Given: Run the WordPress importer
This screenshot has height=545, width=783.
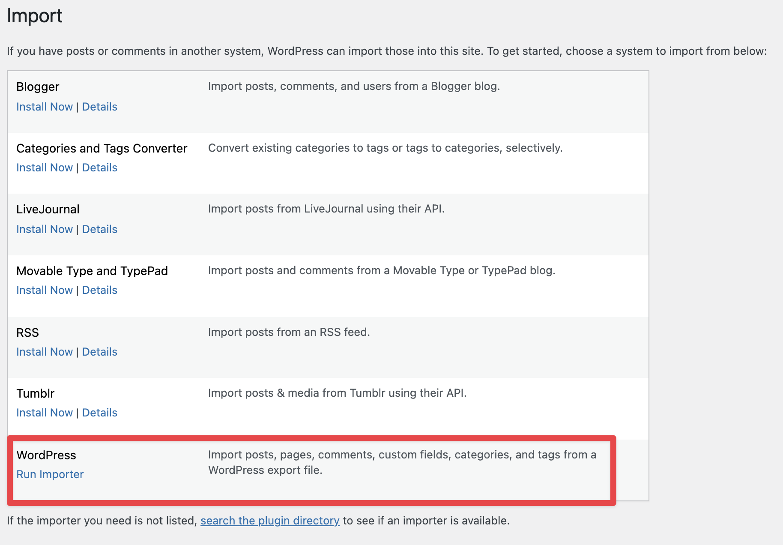Looking at the screenshot, I should (50, 474).
